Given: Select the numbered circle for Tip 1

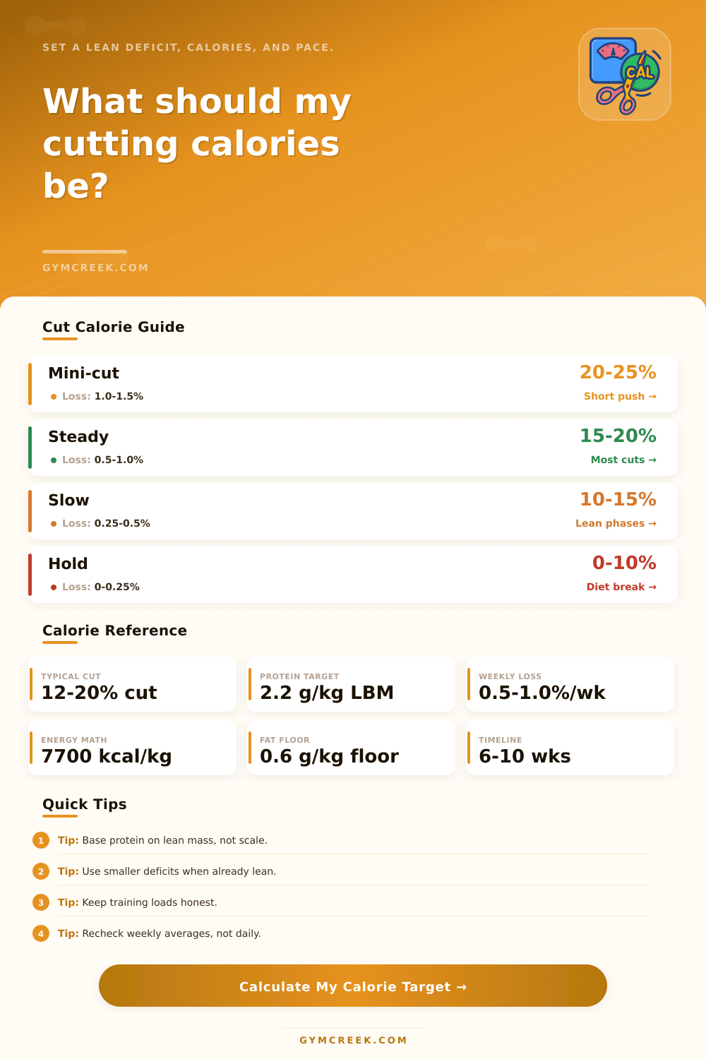Looking at the screenshot, I should 41,840.
